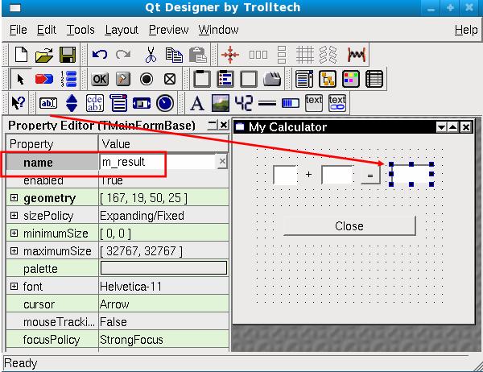Select the LCD Number '42' widget
Screen dimensions: 483x372
(244, 103)
